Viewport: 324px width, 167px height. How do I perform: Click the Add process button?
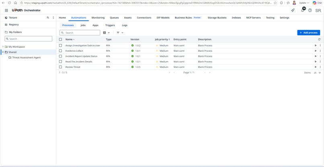[308, 32]
